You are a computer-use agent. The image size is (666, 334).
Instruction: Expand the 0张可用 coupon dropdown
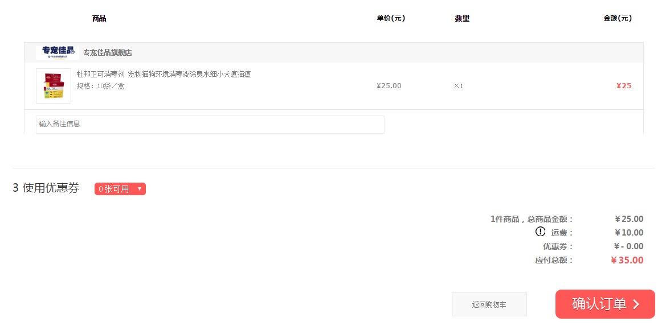120,189
